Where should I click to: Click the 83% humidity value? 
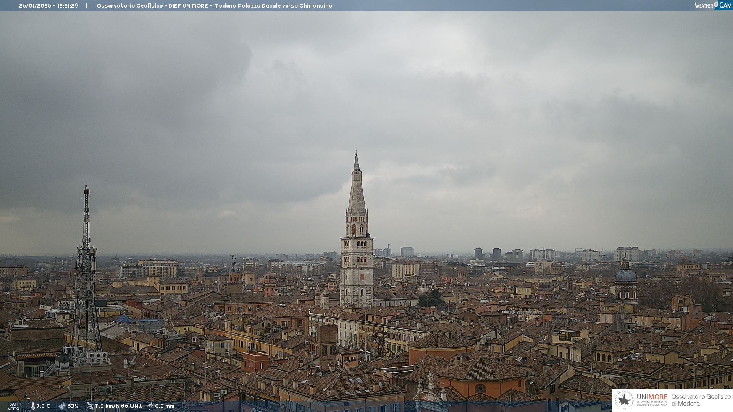pos(73,406)
